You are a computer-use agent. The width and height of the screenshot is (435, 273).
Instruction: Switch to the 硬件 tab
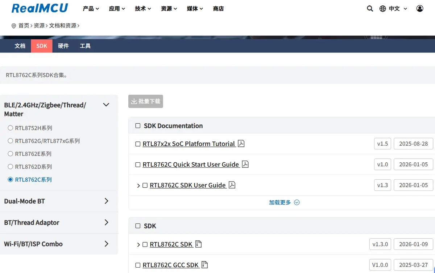pyautogui.click(x=63, y=46)
